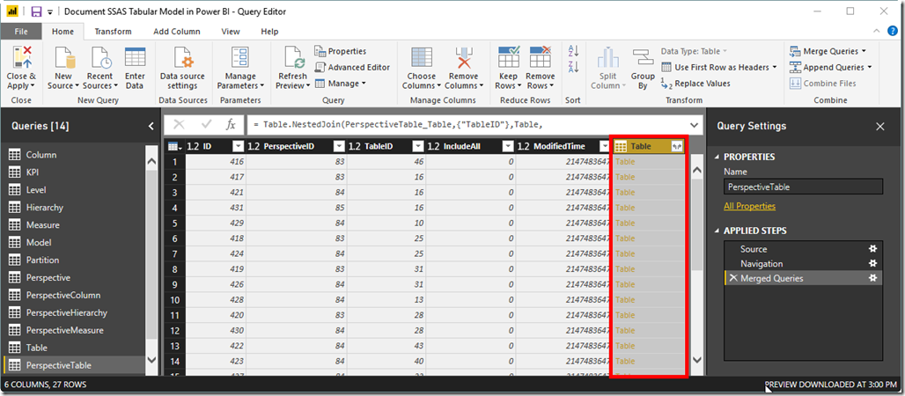Viewport: 905px width, 396px height.
Task: Click the Group By icon
Action: [x=643, y=58]
